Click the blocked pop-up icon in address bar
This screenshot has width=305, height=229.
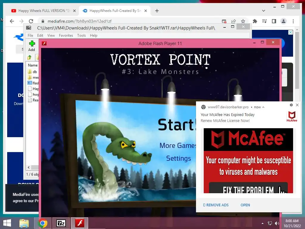coord(224,21)
